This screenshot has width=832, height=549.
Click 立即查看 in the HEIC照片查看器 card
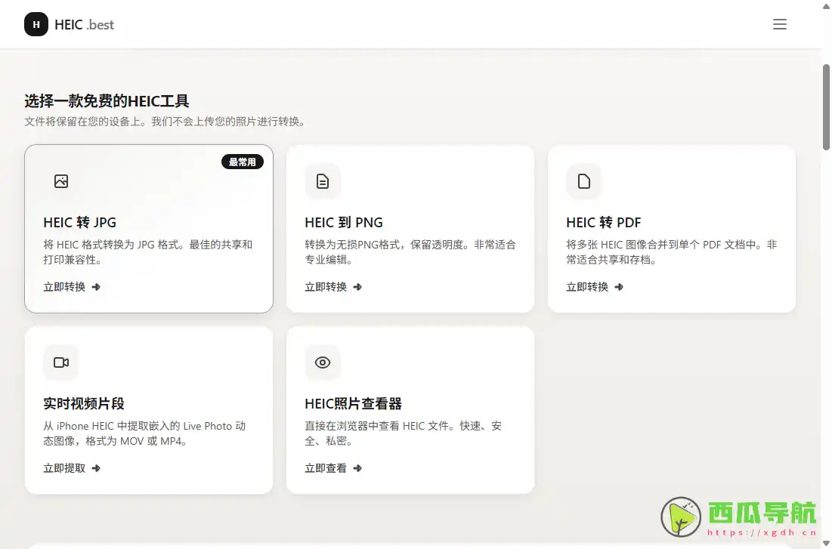[326, 468]
